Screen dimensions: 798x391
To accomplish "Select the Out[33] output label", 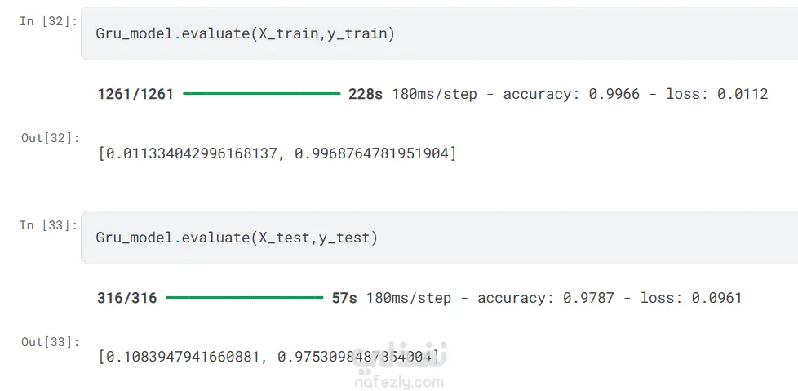I will coord(51,342).
